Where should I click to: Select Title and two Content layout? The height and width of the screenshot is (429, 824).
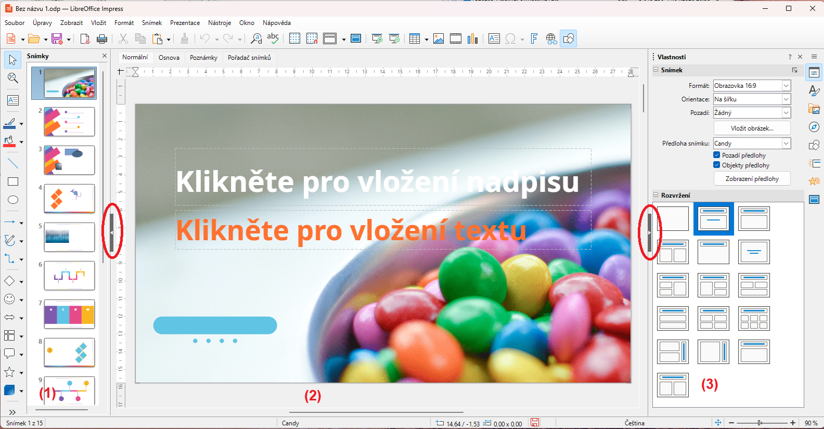point(673,252)
